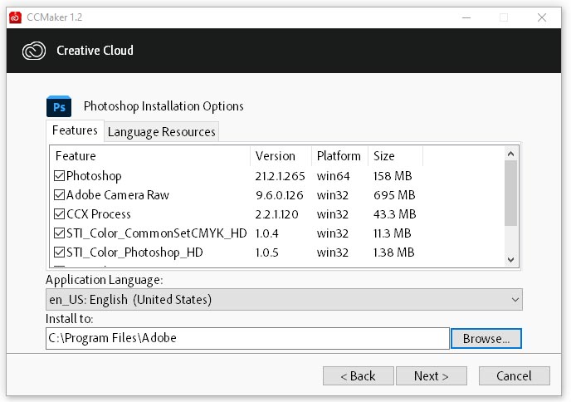The width and height of the screenshot is (571, 402).
Task: Switch to the Features tab
Action: click(x=75, y=130)
